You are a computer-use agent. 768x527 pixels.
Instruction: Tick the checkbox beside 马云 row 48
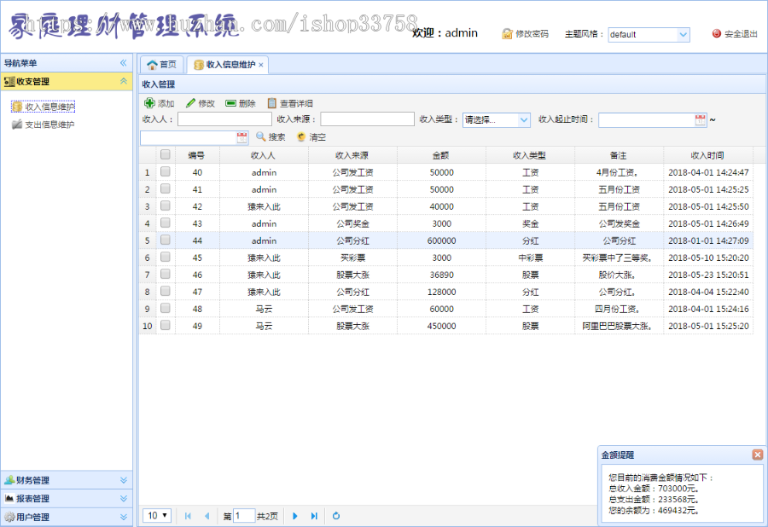(166, 308)
